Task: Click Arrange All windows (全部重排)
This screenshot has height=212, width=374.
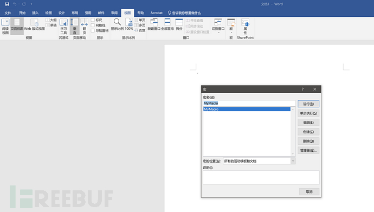Action: 167,24
